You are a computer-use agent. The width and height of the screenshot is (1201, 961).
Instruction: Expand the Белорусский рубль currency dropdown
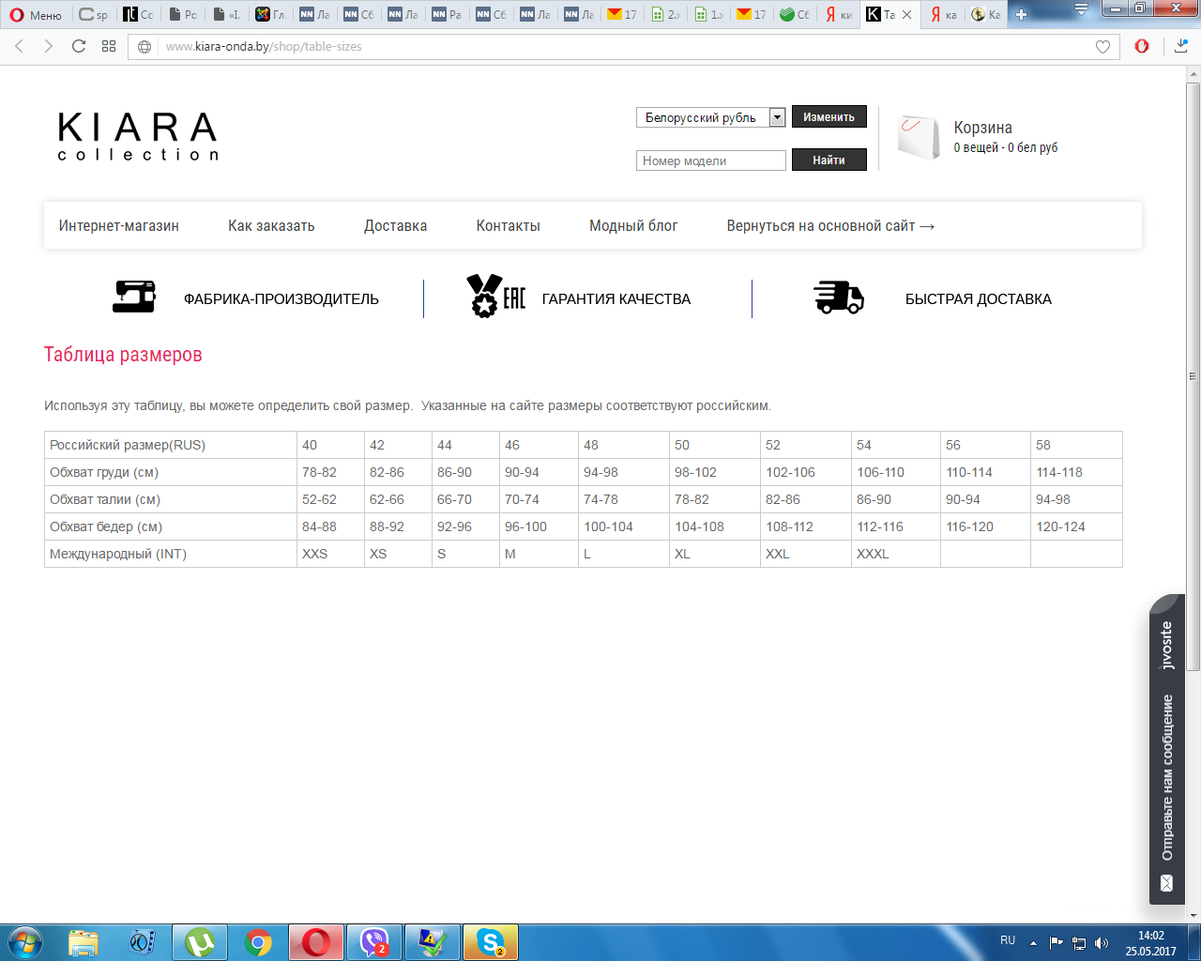point(777,117)
